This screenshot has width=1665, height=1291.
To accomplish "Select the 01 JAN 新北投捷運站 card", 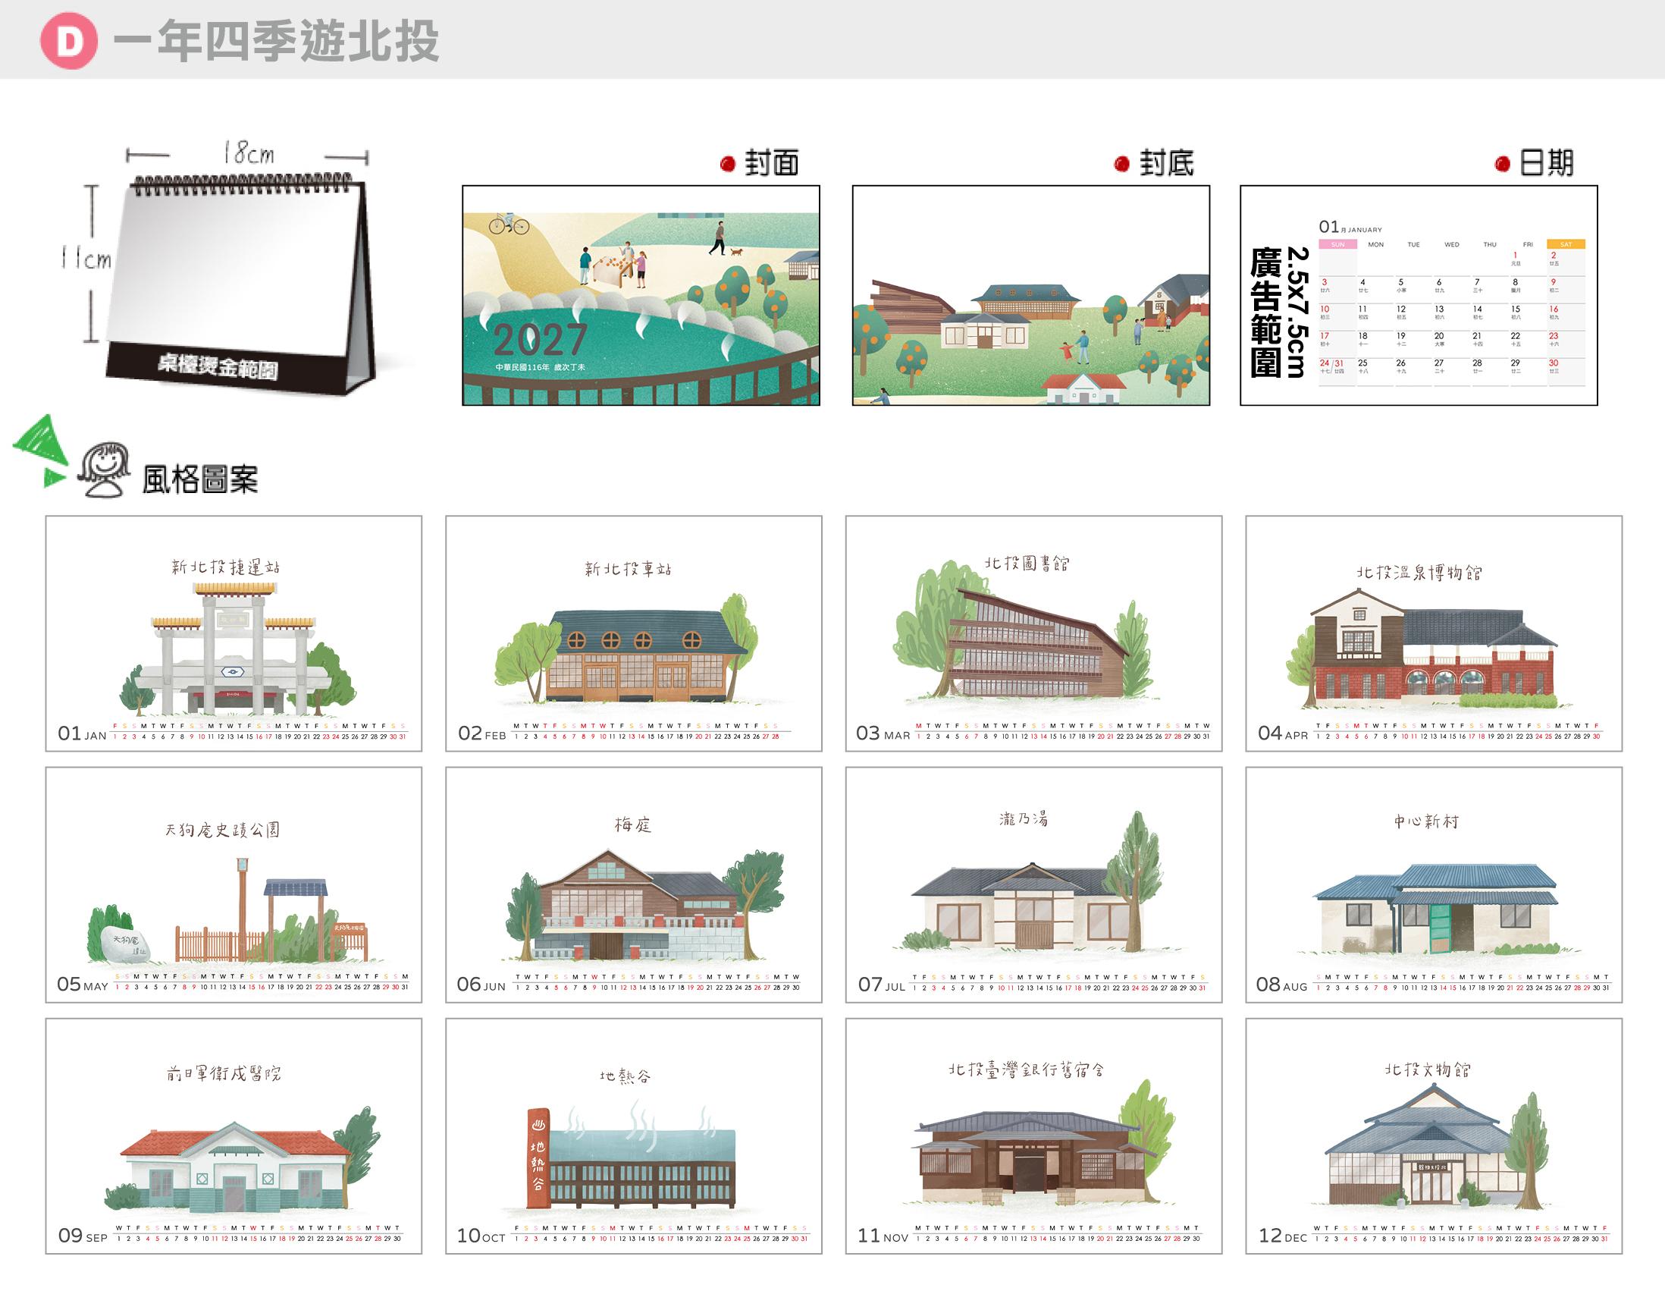I will tap(234, 633).
